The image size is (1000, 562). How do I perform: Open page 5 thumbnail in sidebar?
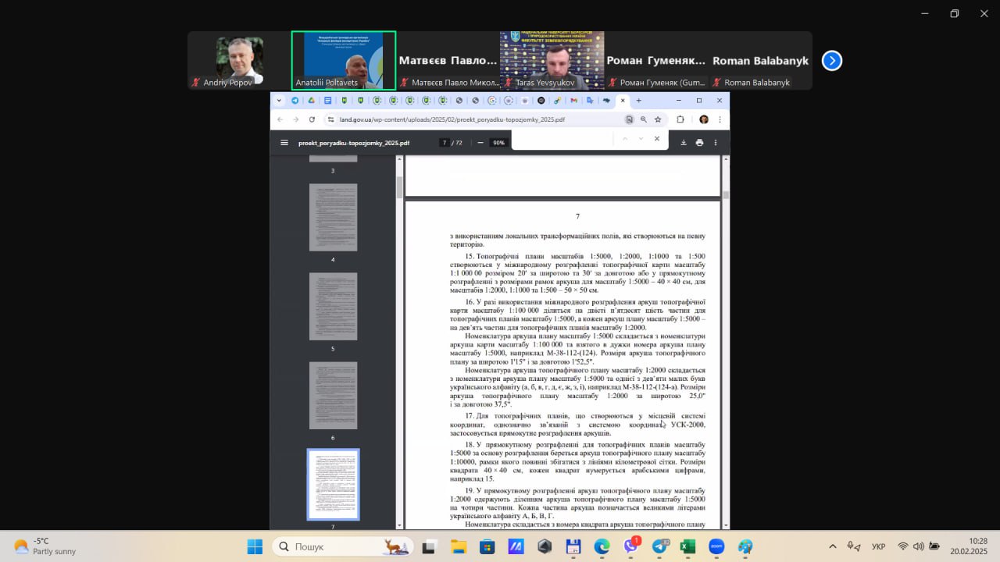click(333, 306)
